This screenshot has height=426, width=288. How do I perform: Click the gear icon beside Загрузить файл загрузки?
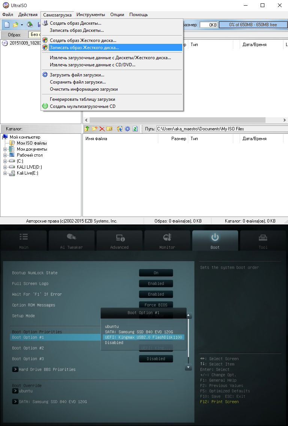coord(45,75)
